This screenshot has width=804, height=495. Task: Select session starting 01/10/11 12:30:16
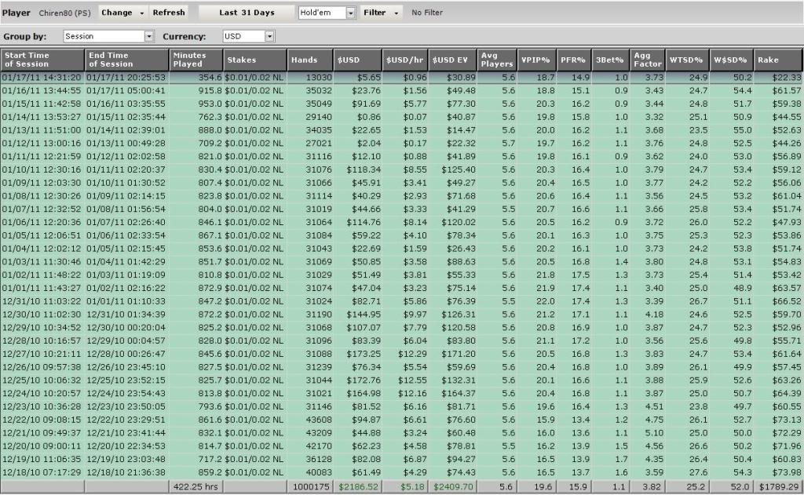(401, 169)
